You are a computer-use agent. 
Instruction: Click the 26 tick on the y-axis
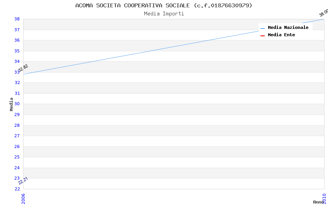click(x=17, y=146)
